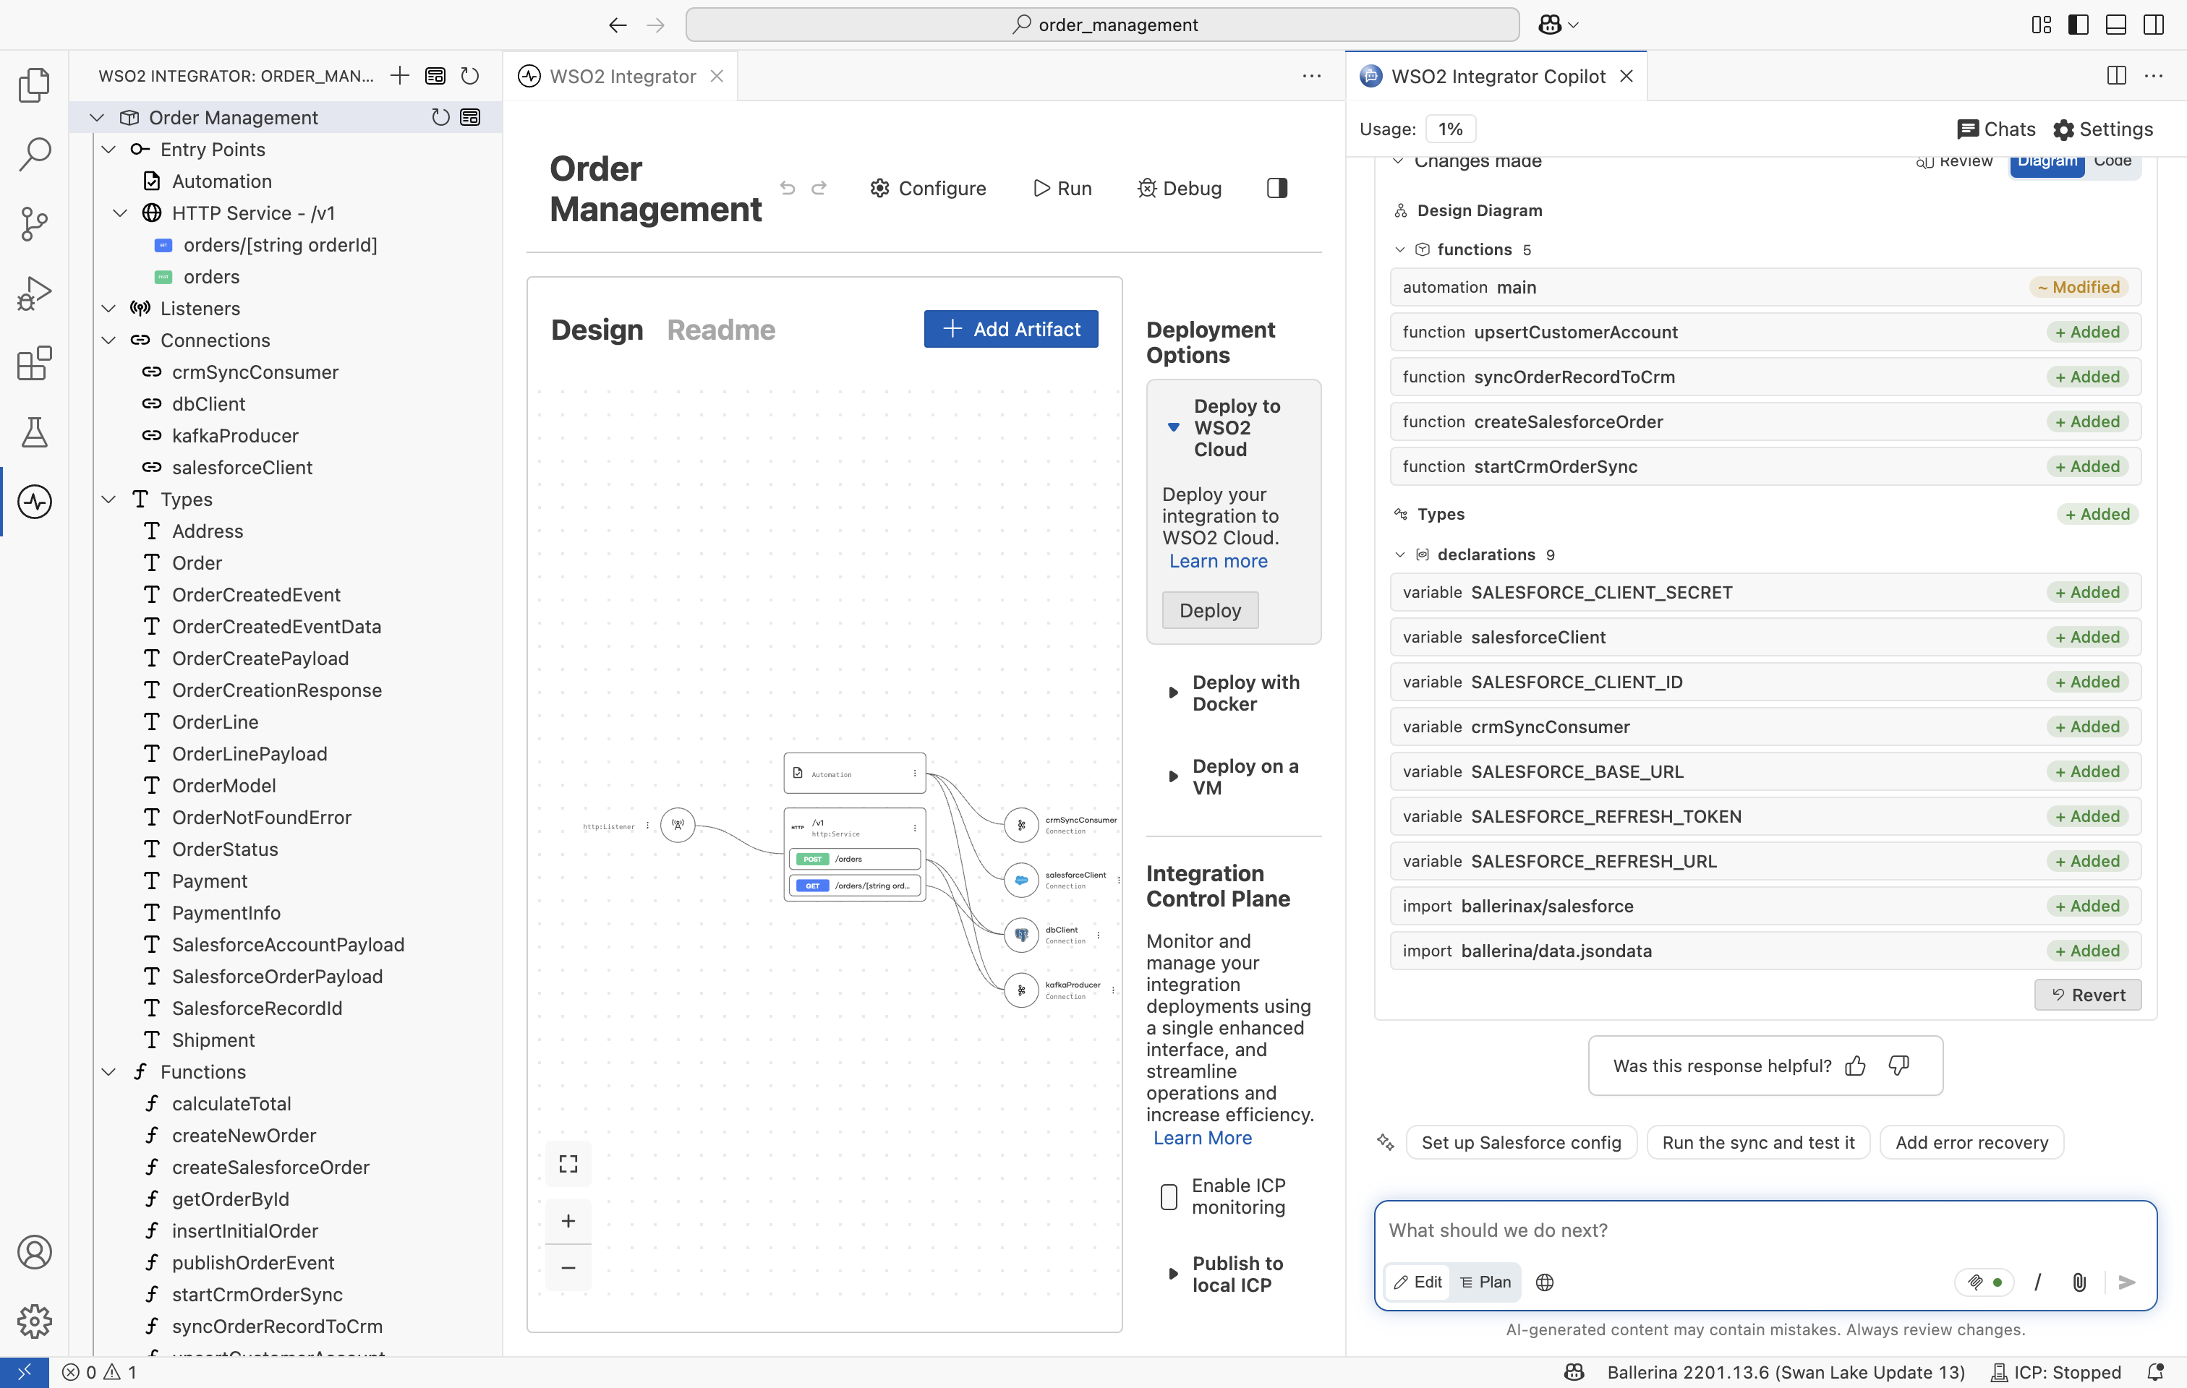This screenshot has width=2187, height=1388.
Task: Zoom in on the design diagram
Action: coord(568,1221)
